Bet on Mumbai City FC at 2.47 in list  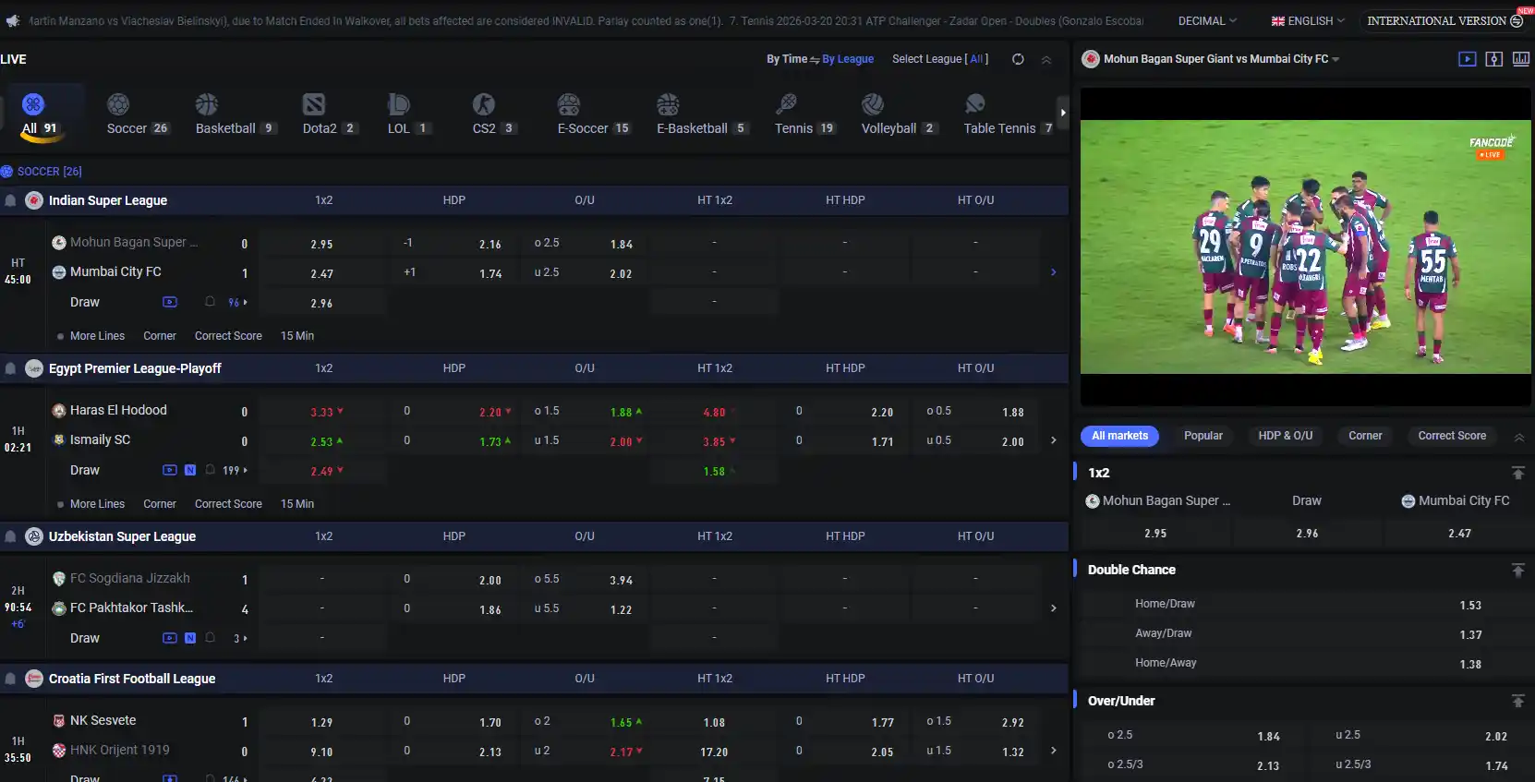(321, 273)
